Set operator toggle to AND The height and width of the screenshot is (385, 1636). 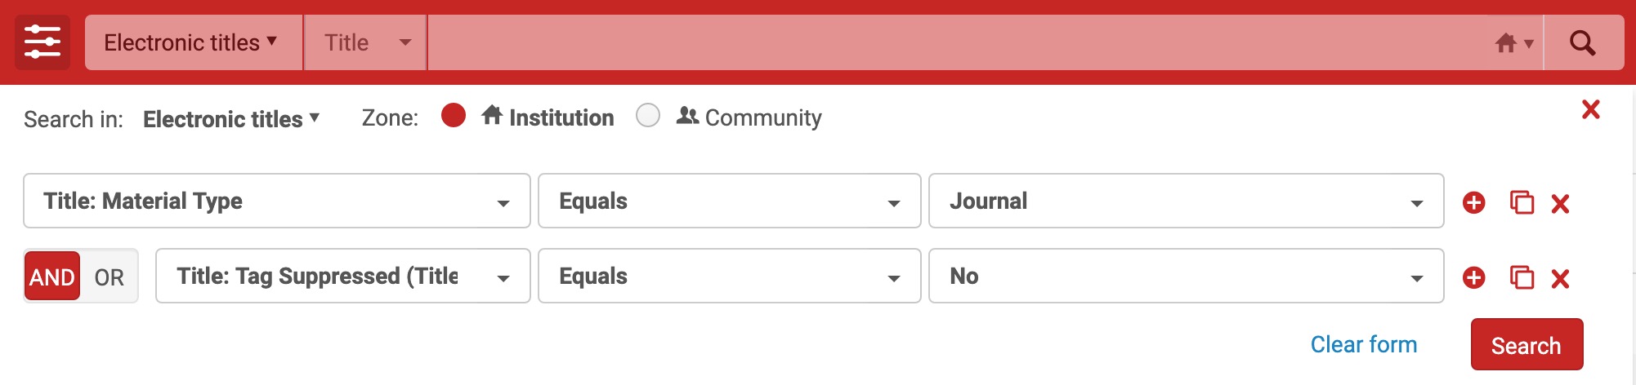[52, 277]
